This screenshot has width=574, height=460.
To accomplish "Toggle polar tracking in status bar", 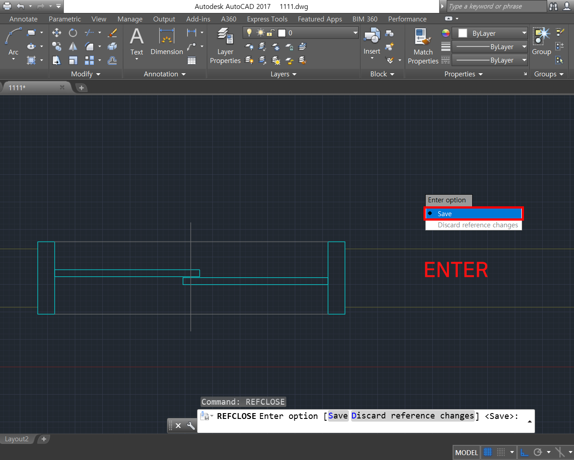I will point(538,452).
